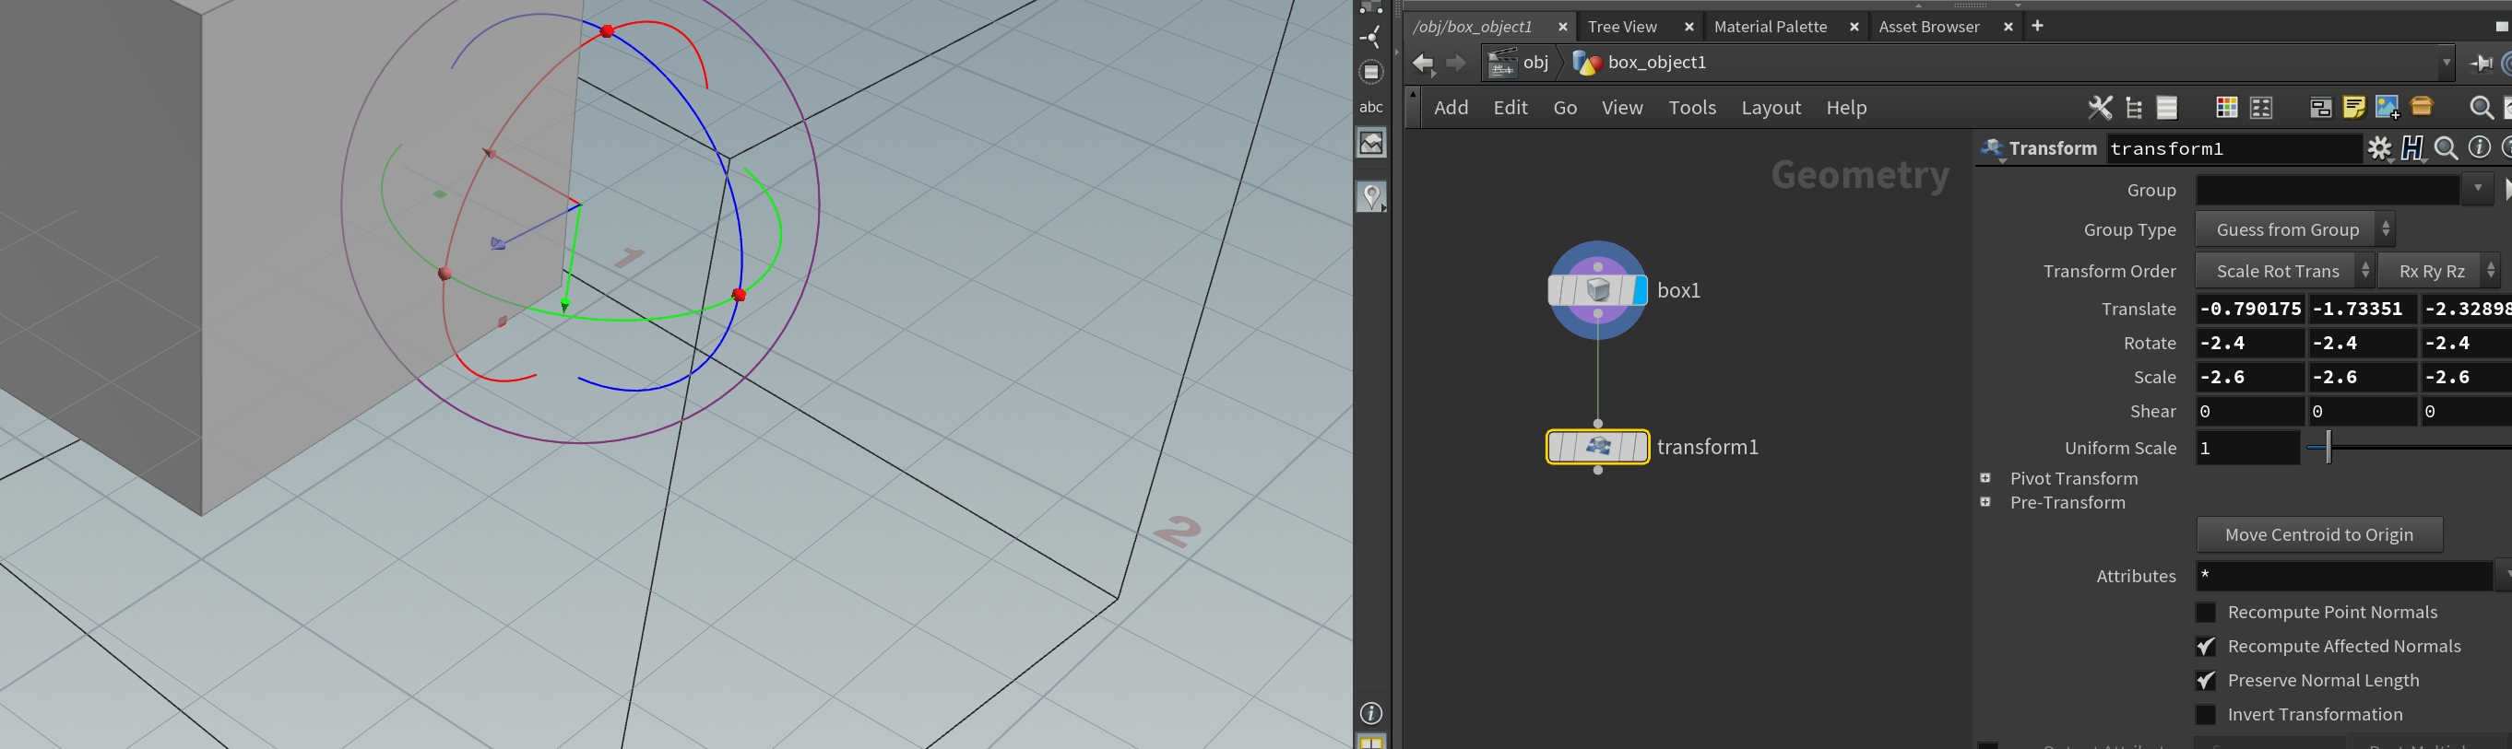This screenshot has height=749, width=2512.
Task: Click the Uniform Scale slider handle
Action: click(2328, 448)
